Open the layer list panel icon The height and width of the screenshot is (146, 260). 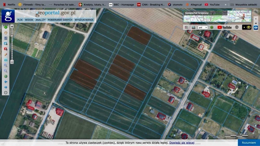[6, 38]
